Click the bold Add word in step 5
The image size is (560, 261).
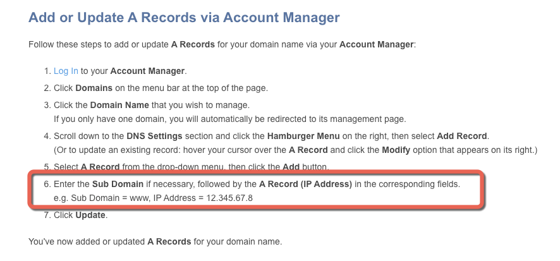[291, 167]
